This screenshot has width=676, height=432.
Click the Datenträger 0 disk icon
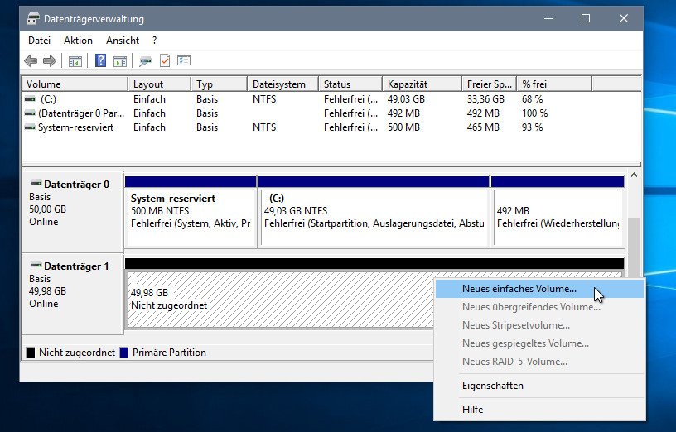click(36, 183)
